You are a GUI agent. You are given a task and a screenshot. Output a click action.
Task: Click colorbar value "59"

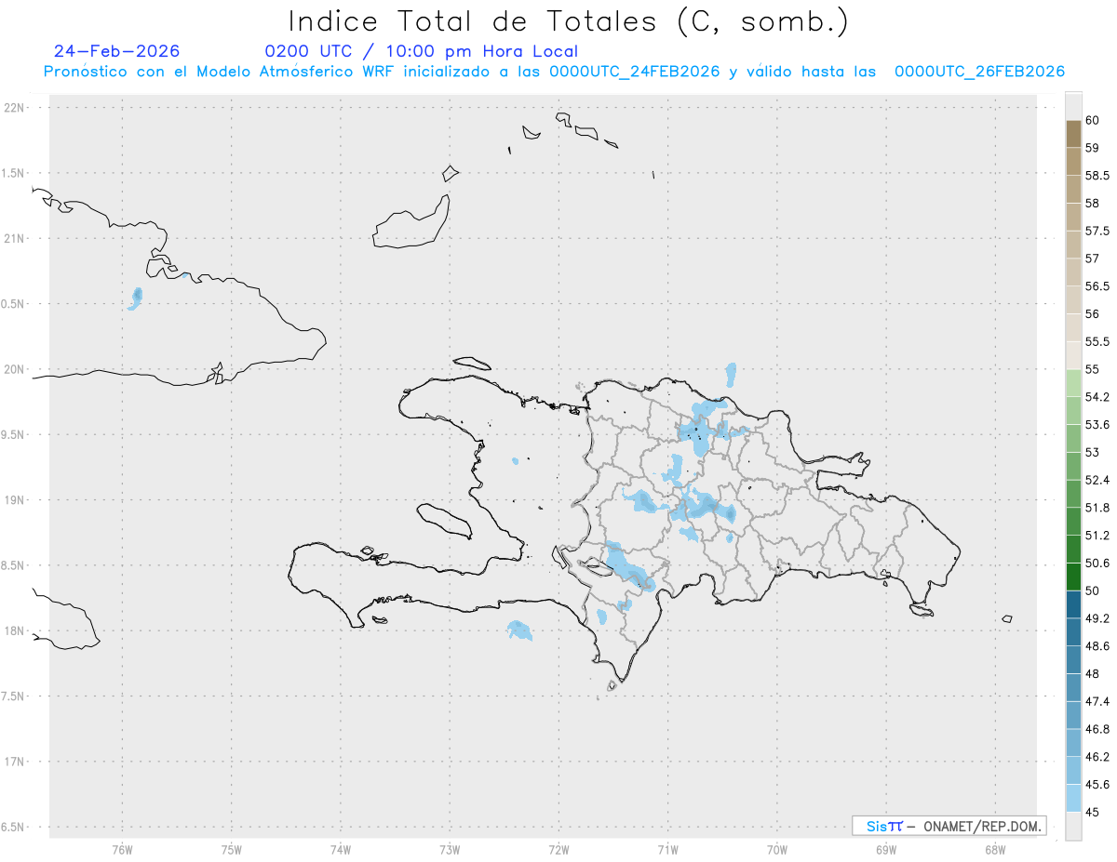click(x=1092, y=148)
